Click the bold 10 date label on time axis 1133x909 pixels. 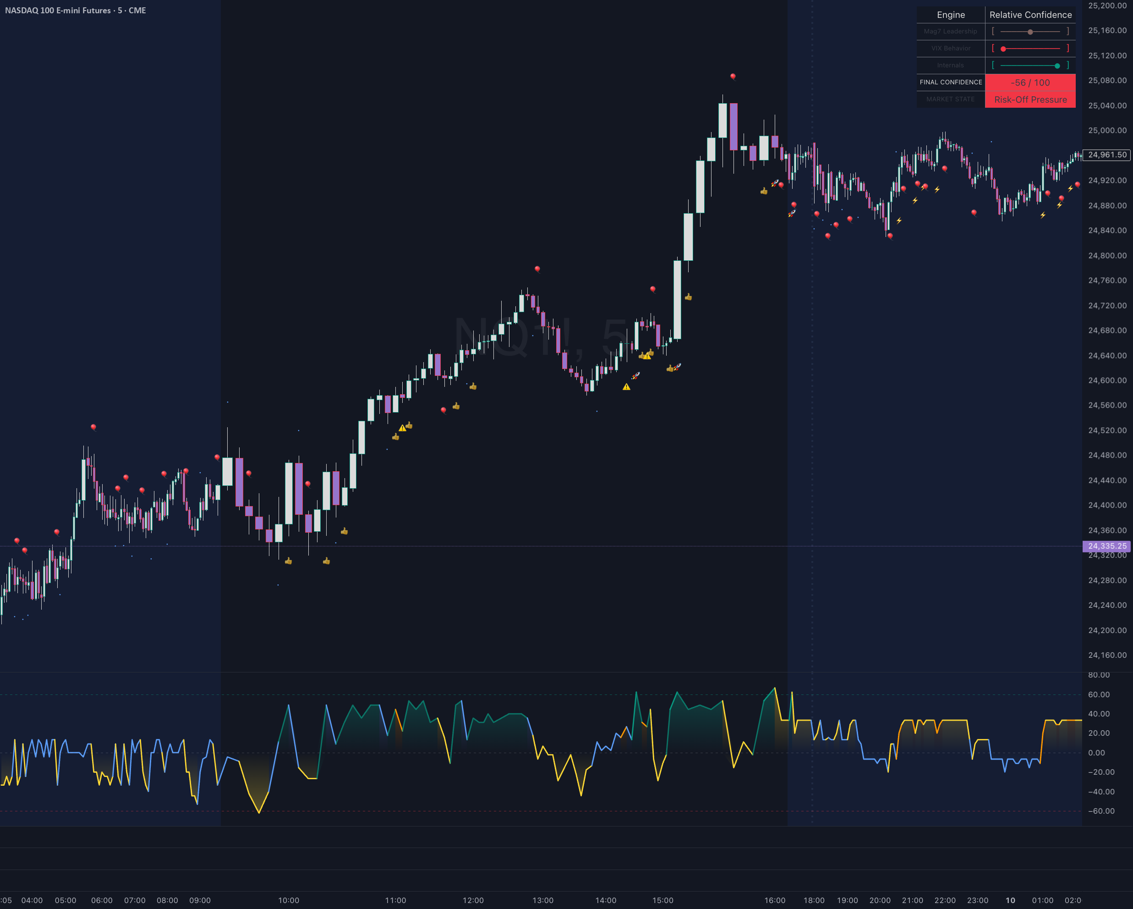click(1010, 900)
